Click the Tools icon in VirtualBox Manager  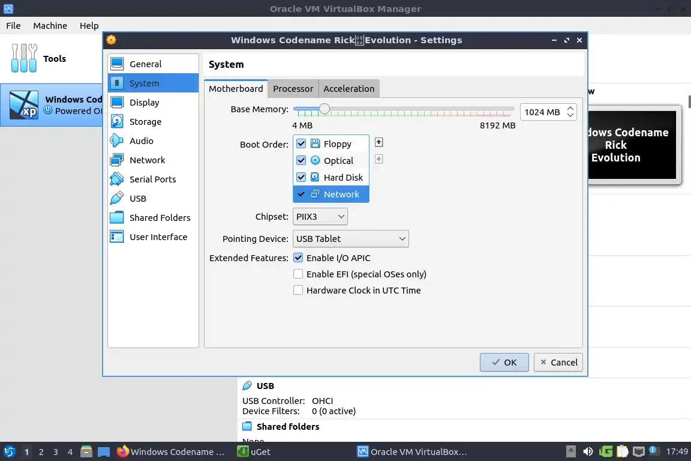click(x=24, y=58)
